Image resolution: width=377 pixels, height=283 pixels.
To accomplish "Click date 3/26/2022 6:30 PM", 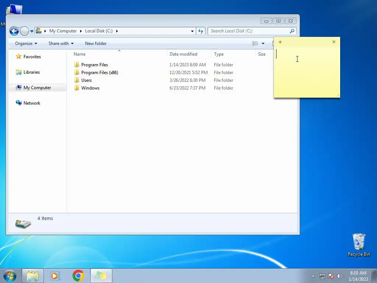I will tap(187, 80).
